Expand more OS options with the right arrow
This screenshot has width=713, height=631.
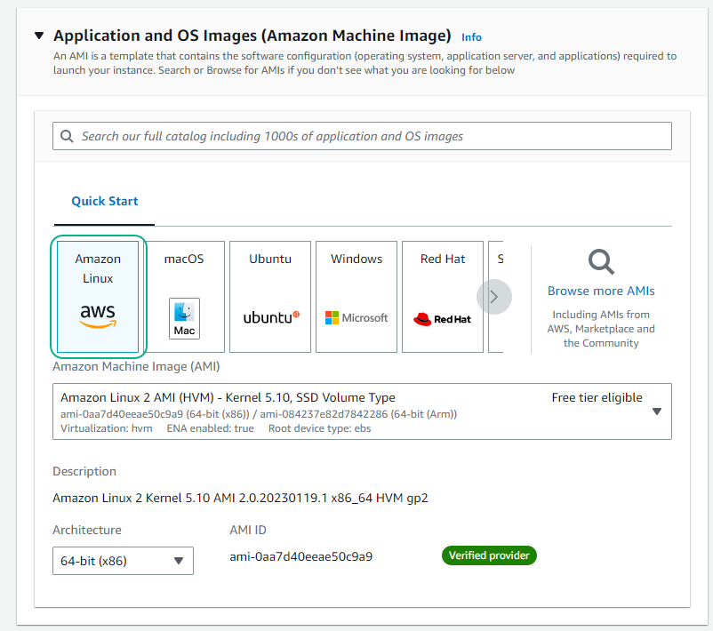coord(494,296)
